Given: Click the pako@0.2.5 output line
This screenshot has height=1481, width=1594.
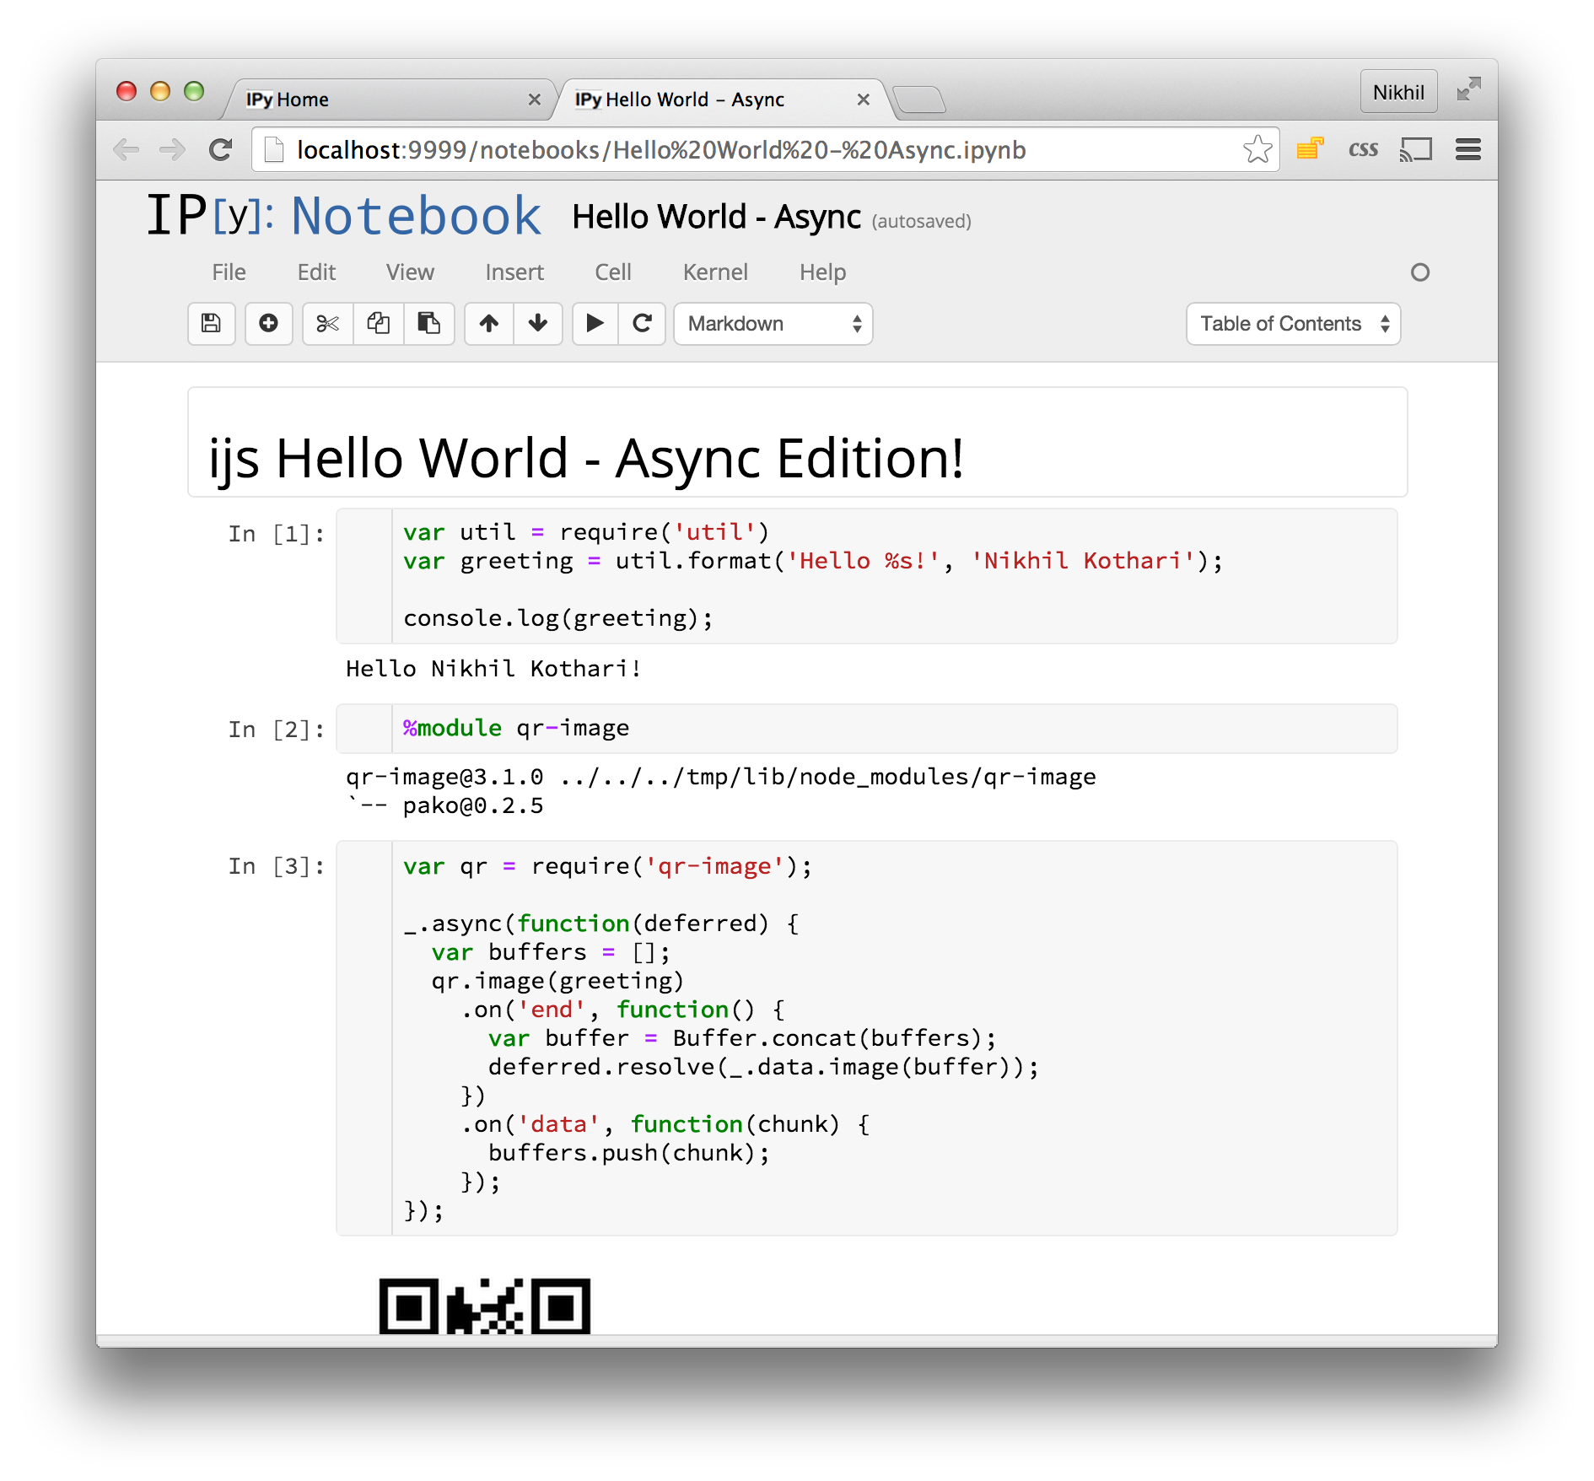Looking at the screenshot, I should [x=445, y=805].
